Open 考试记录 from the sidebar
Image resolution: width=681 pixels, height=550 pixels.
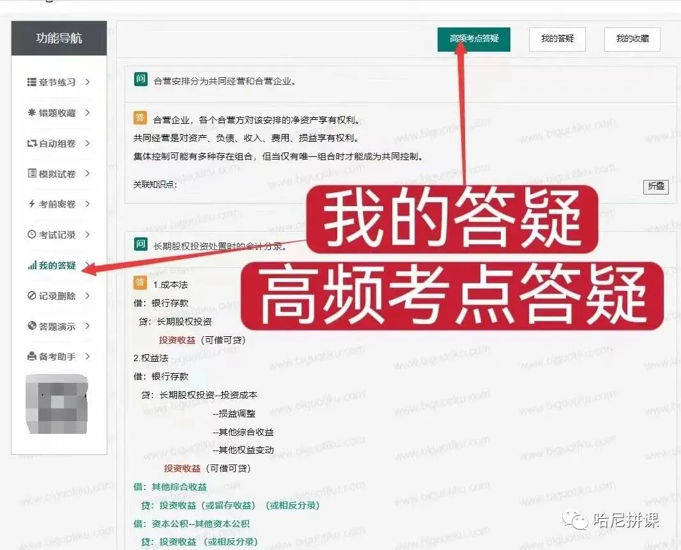pos(57,235)
